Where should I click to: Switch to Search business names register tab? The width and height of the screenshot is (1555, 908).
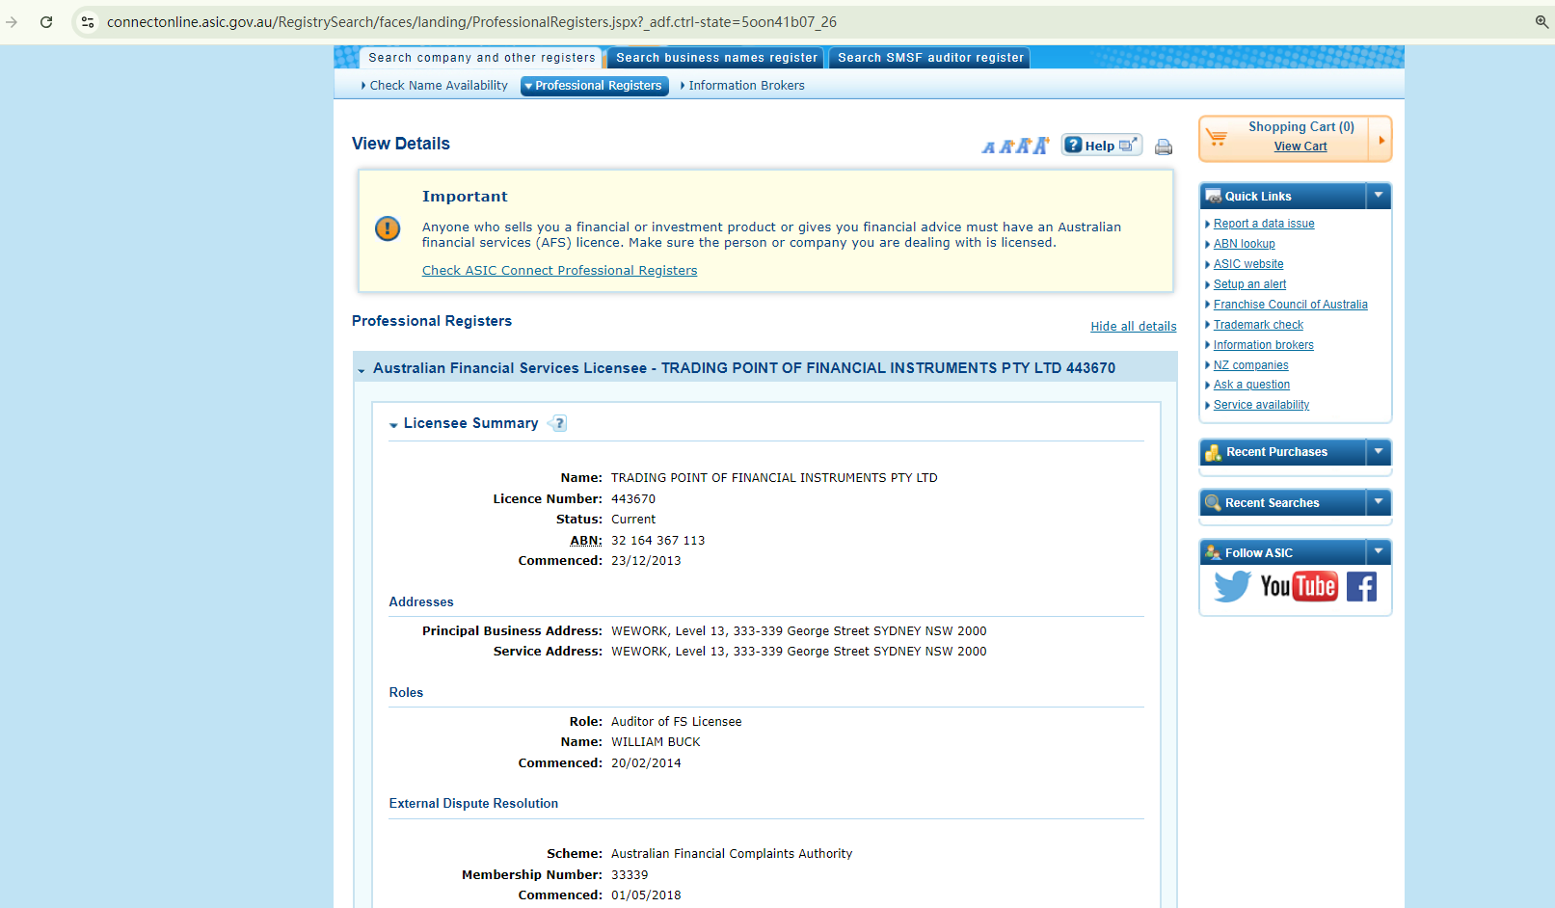[x=716, y=58]
